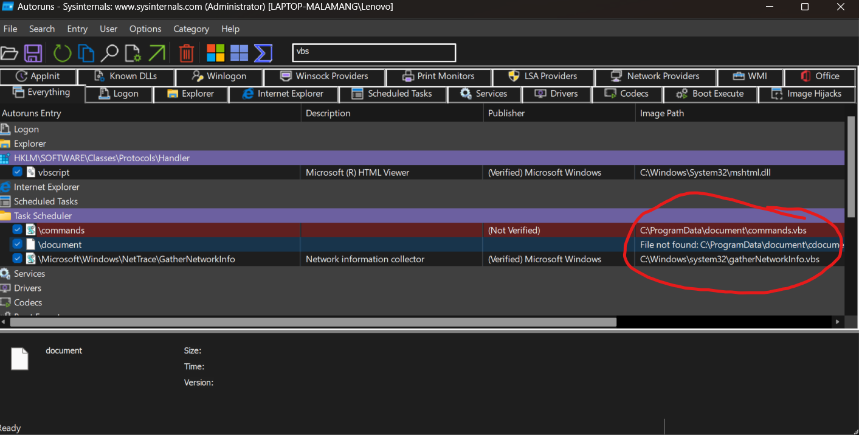859x435 pixels.
Task: Select the HKLM\SOFTWARE\Classes\Protocols\Handler row
Action: pos(423,158)
